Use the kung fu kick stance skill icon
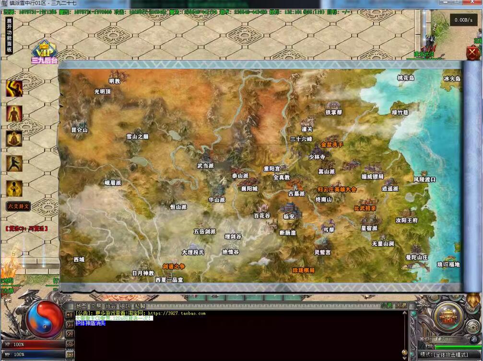This screenshot has height=361, width=483. tap(14, 164)
